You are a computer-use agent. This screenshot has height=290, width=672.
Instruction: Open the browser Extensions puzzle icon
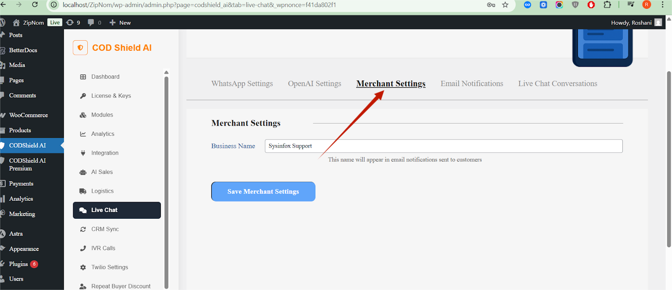click(x=607, y=5)
